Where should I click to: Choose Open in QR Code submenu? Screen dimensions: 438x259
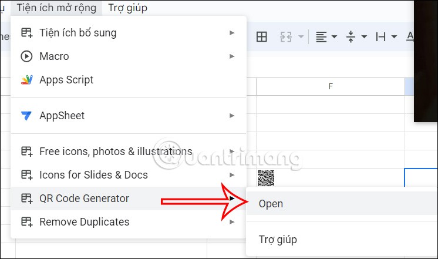coord(342,204)
